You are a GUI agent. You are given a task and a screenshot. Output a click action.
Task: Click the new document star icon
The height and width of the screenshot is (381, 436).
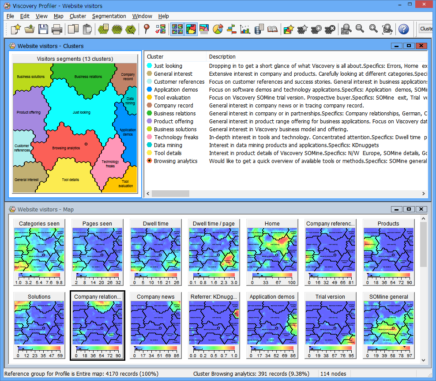coord(16,29)
